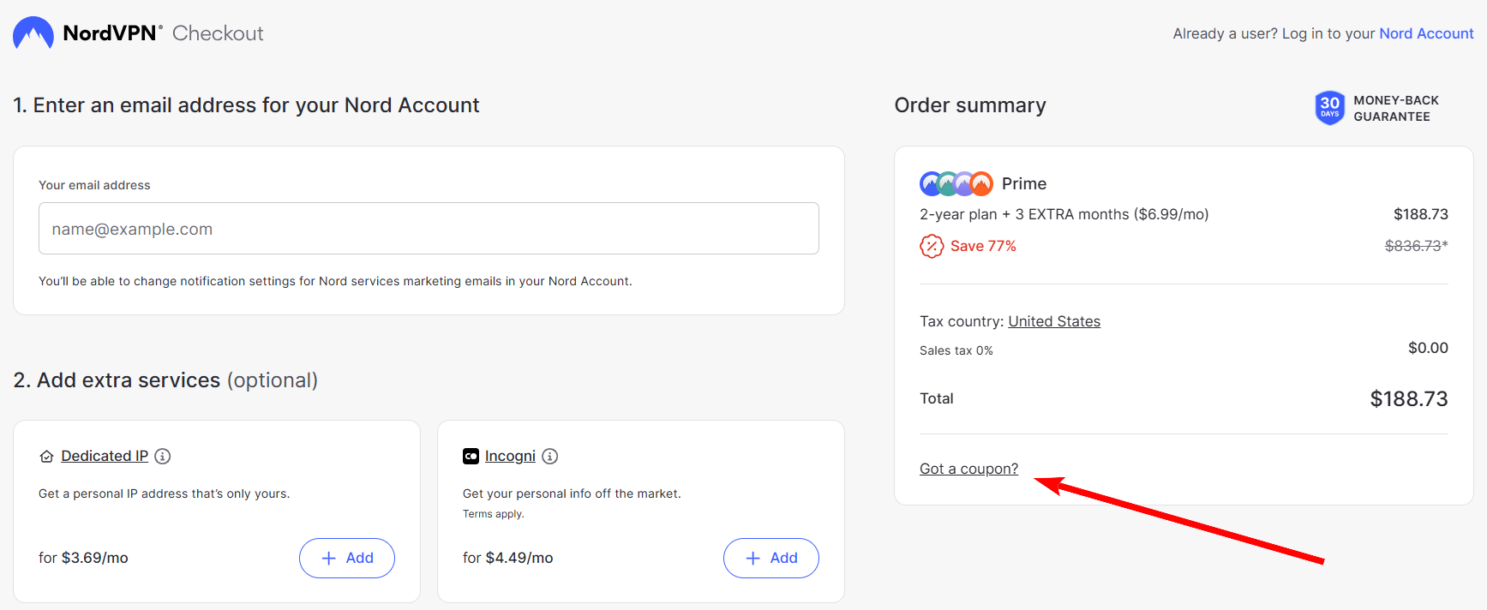
Task: Click the house icon next to Dedicated IP
Action: pyautogui.click(x=47, y=456)
